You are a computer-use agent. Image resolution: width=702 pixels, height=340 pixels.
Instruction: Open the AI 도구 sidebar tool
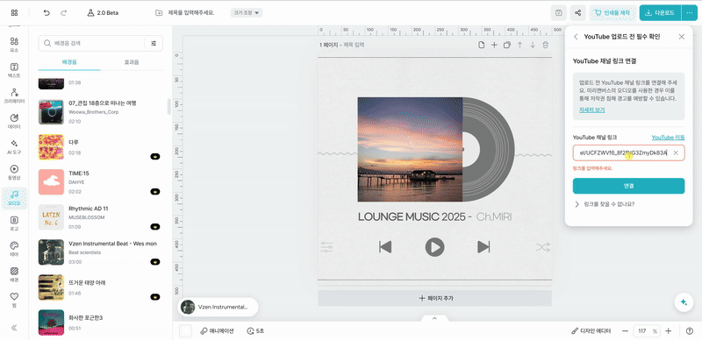[x=14, y=146]
